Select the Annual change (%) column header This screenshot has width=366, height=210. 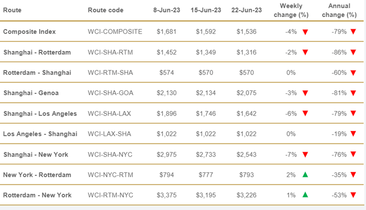(x=339, y=11)
